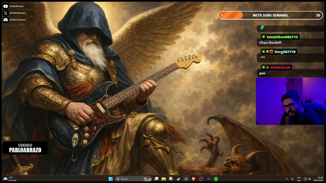Open the weather widget showing 14°C

(10, 179)
